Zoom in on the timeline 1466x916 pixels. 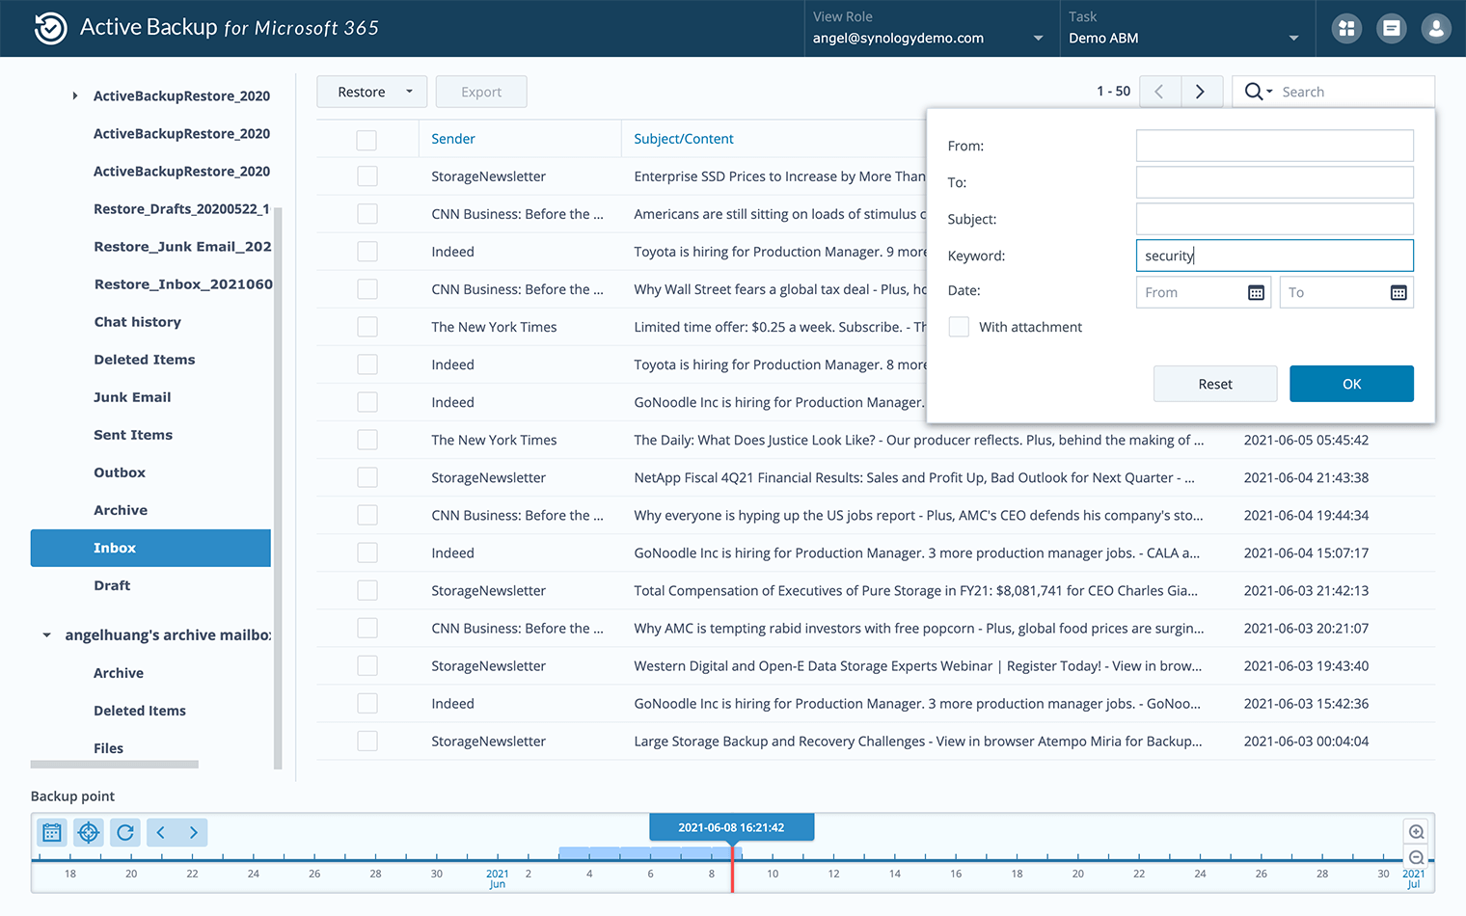[x=1416, y=830]
